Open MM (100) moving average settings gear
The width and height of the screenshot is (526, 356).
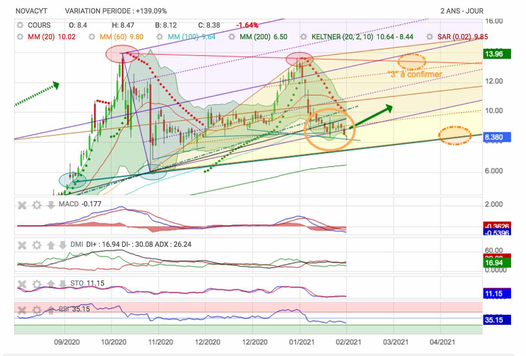tap(160, 37)
